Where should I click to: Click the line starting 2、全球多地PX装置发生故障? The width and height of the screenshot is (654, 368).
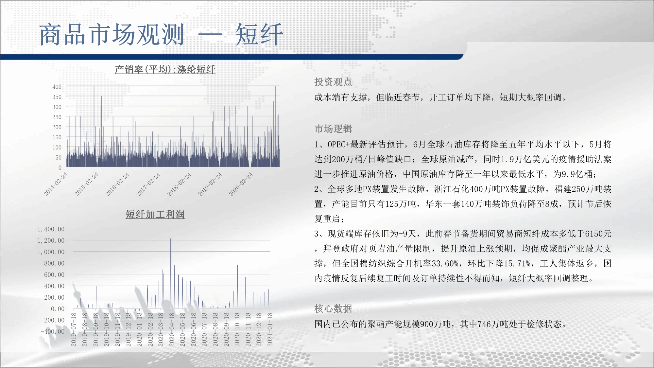point(463,189)
